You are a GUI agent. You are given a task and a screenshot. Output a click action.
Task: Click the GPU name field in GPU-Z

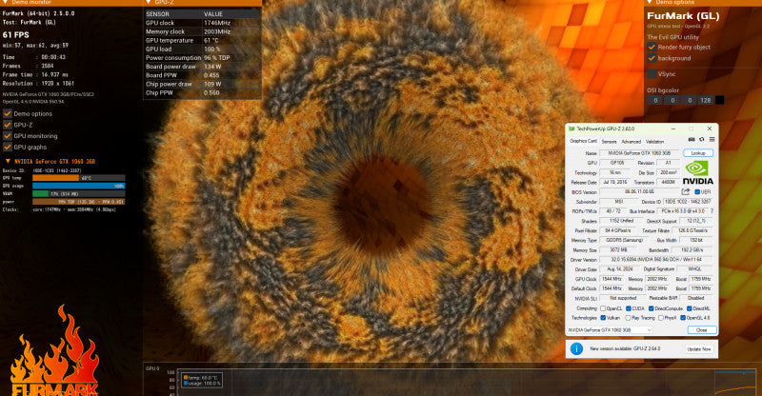click(x=639, y=153)
